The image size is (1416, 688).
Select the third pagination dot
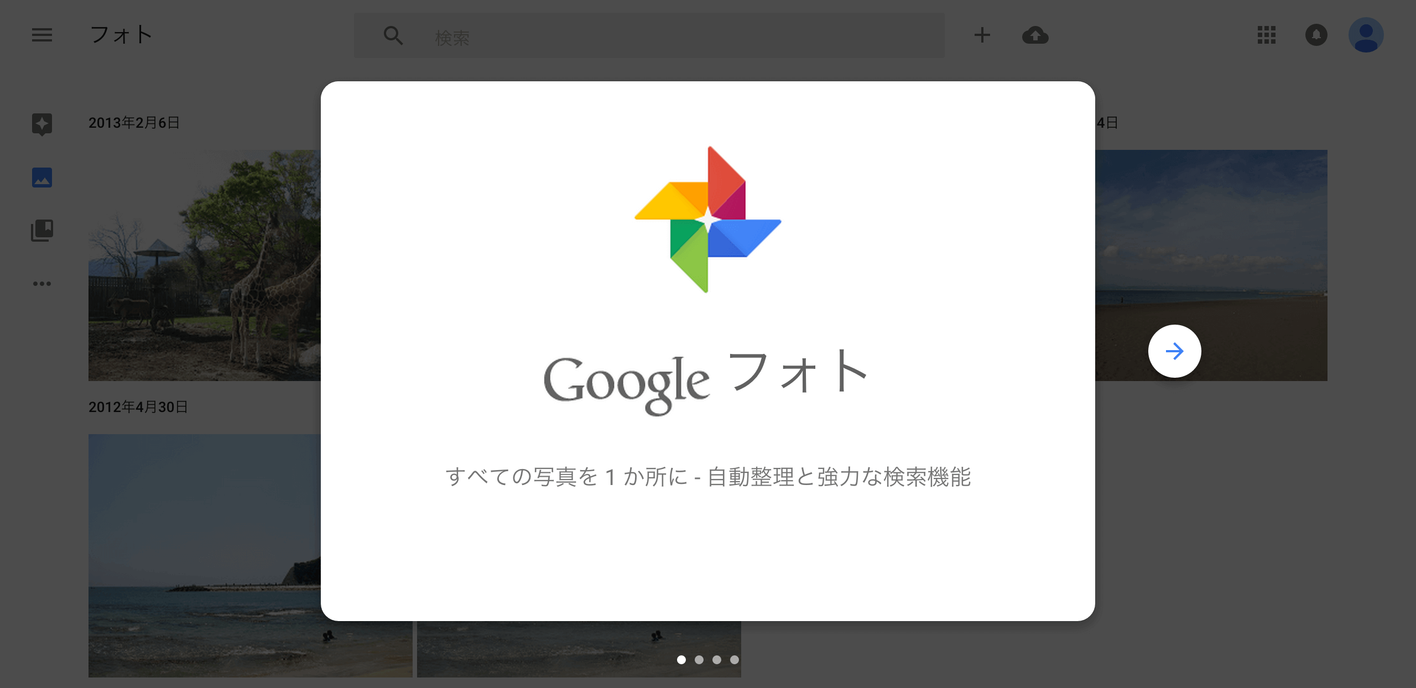coord(717,660)
